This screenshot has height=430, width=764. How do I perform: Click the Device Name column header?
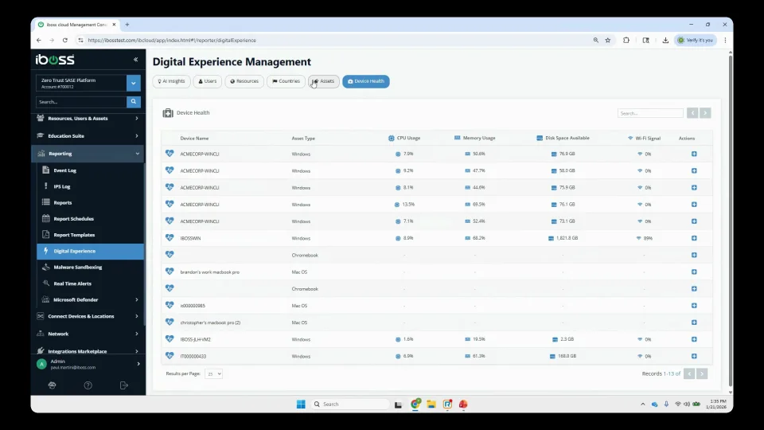pos(194,139)
